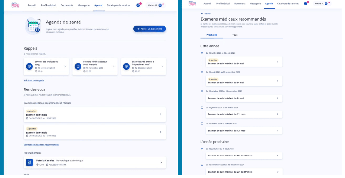
Task: Click the Ajouter un événement button
Action: [x=149, y=29]
